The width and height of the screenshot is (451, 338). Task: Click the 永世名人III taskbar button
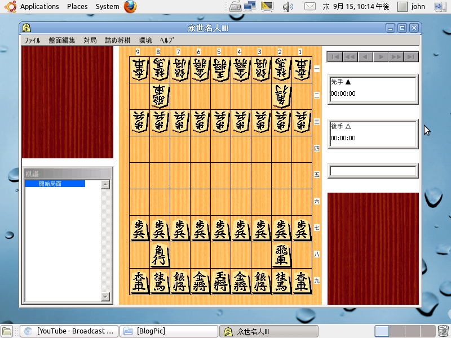point(269,331)
